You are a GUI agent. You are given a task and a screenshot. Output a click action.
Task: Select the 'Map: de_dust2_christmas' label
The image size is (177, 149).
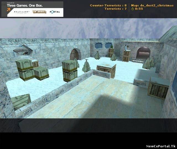[x=152, y=6]
